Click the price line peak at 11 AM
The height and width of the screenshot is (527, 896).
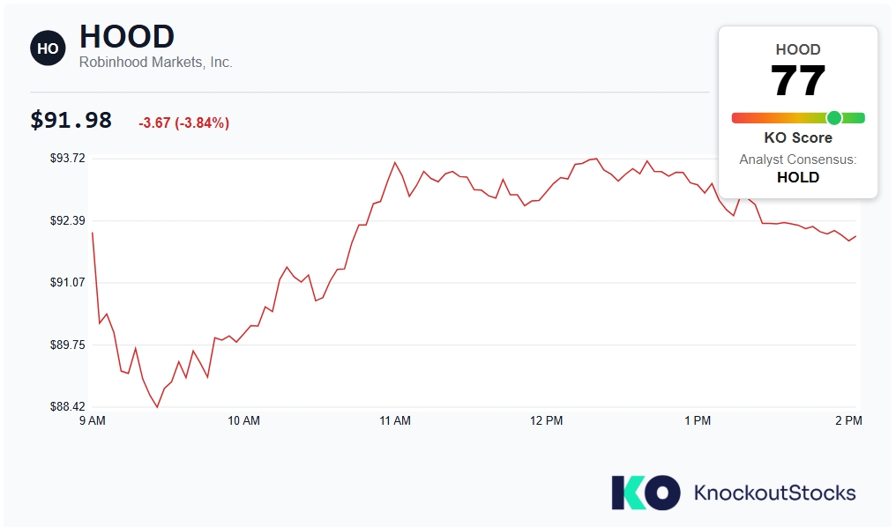pos(395,163)
